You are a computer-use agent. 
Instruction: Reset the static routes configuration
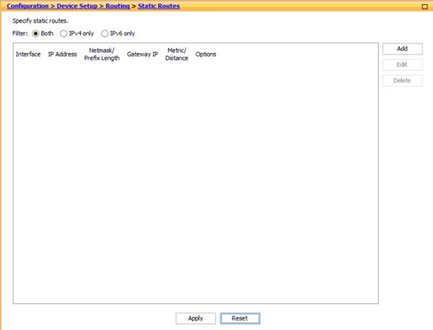(240, 318)
